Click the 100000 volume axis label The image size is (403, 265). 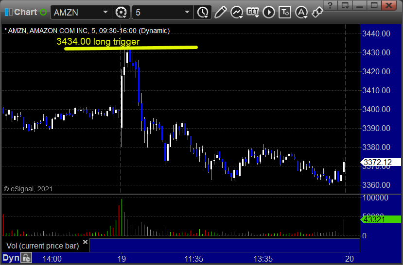(x=375, y=198)
